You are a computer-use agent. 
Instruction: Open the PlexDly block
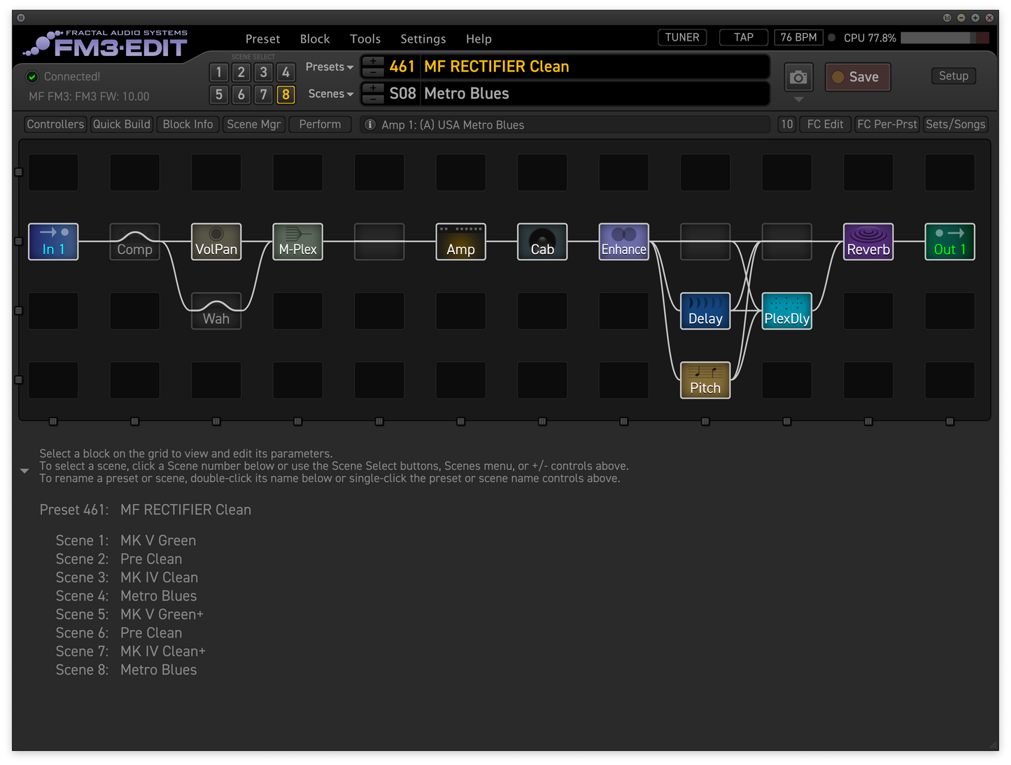click(x=786, y=311)
